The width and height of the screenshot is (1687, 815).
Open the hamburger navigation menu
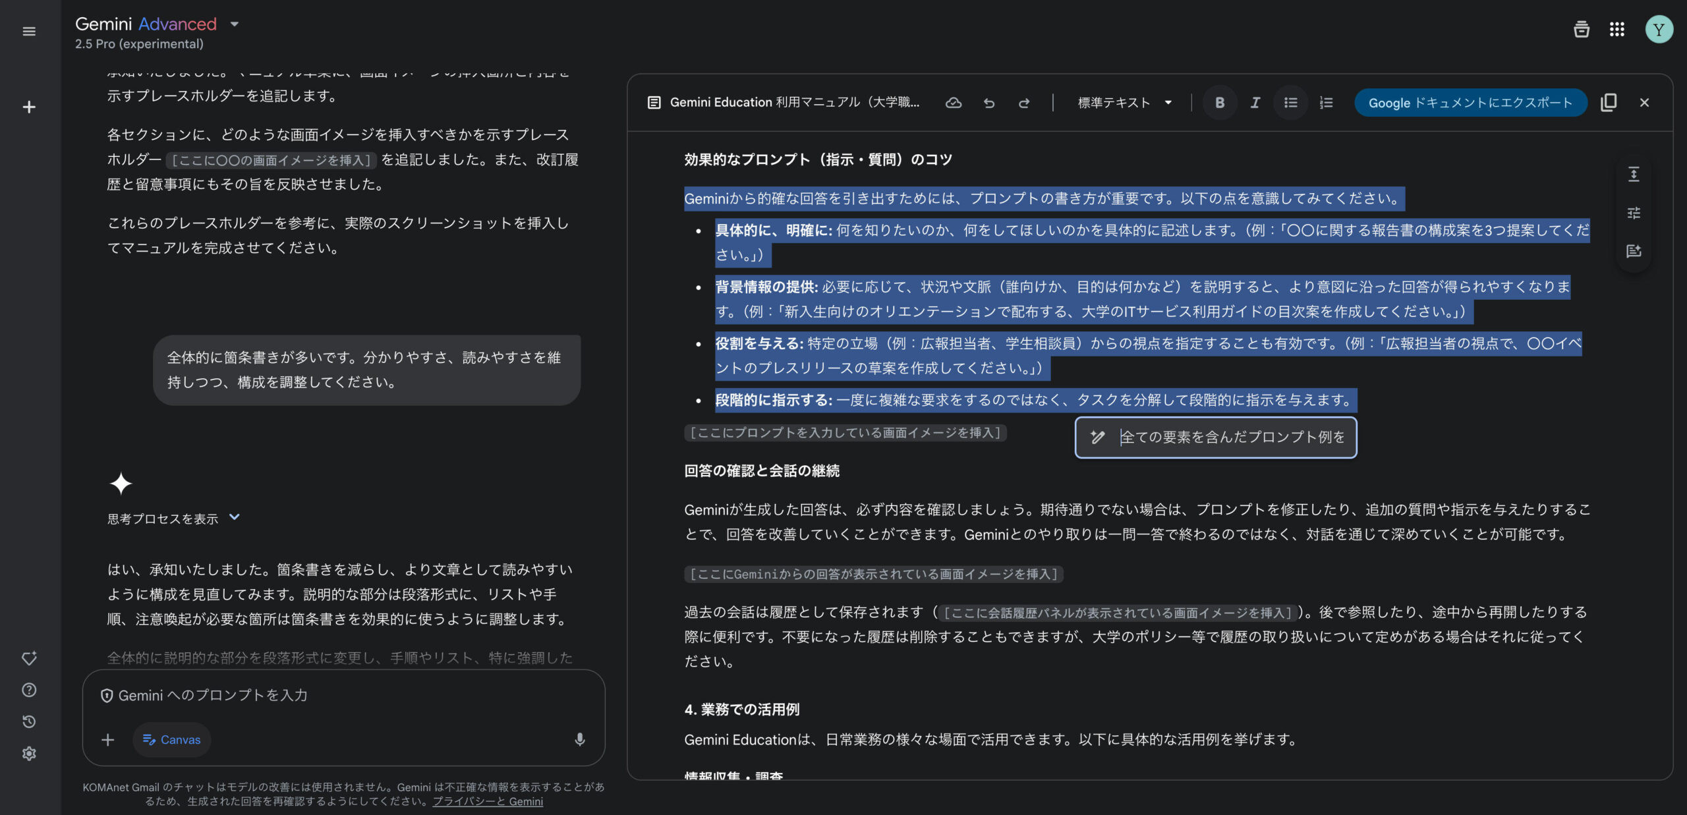(x=29, y=31)
